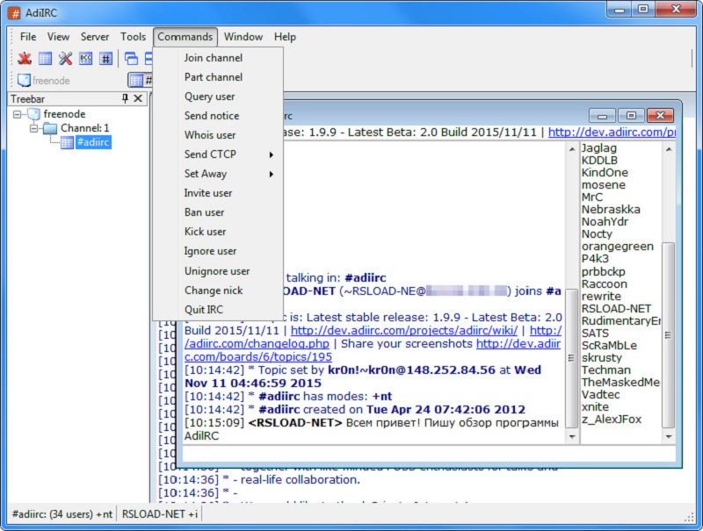The image size is (703, 531).
Task: Open the boards/6/topics/195 link
Action: (x=258, y=357)
